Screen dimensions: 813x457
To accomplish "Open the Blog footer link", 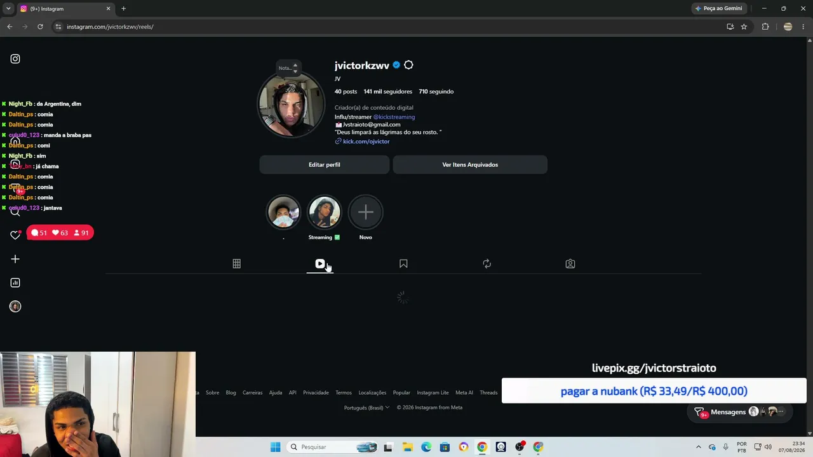I will (x=231, y=393).
